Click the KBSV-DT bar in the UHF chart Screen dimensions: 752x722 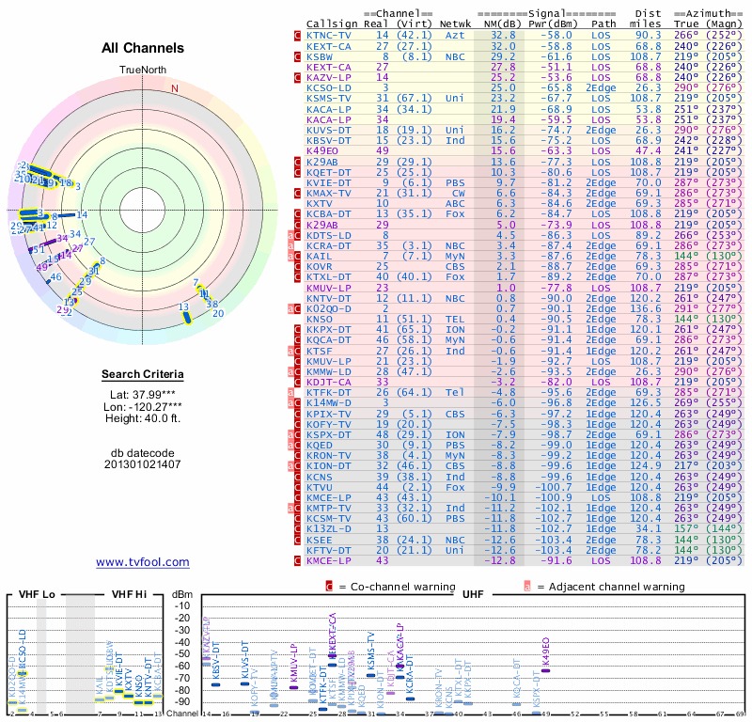[216, 684]
